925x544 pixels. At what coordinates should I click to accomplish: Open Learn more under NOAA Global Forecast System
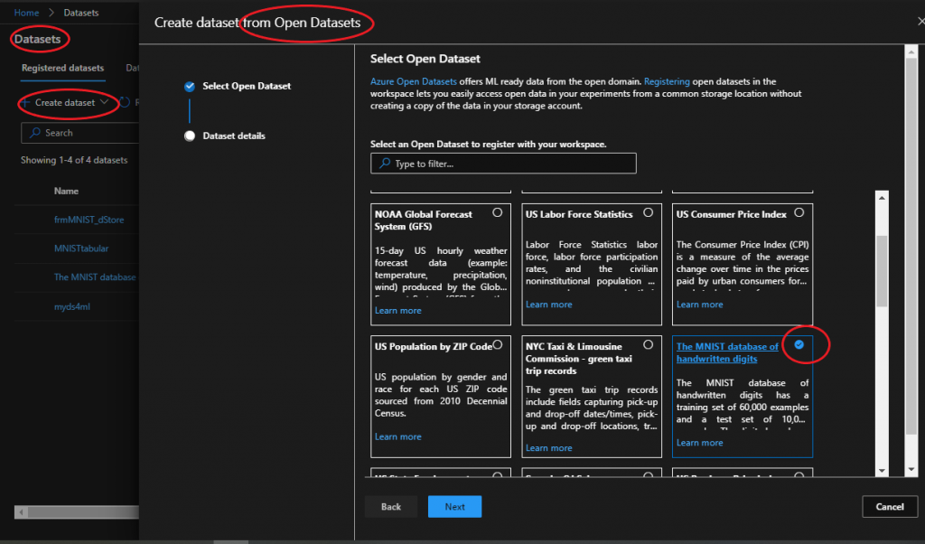coord(398,310)
